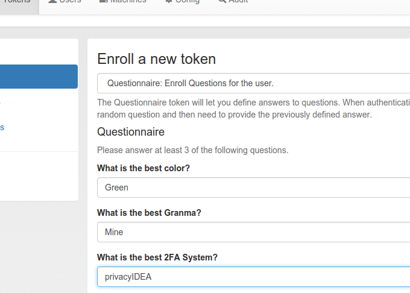Click the "What is the best color?" label
This screenshot has width=410, height=293.
pos(143,168)
